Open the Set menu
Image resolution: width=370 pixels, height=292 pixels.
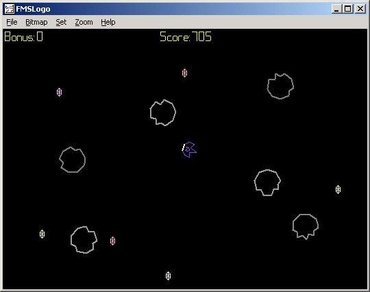tap(61, 22)
